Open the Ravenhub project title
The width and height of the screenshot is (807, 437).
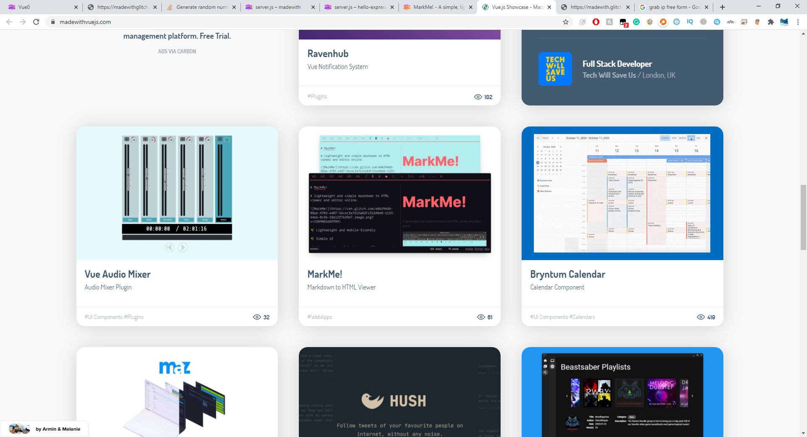(x=328, y=54)
